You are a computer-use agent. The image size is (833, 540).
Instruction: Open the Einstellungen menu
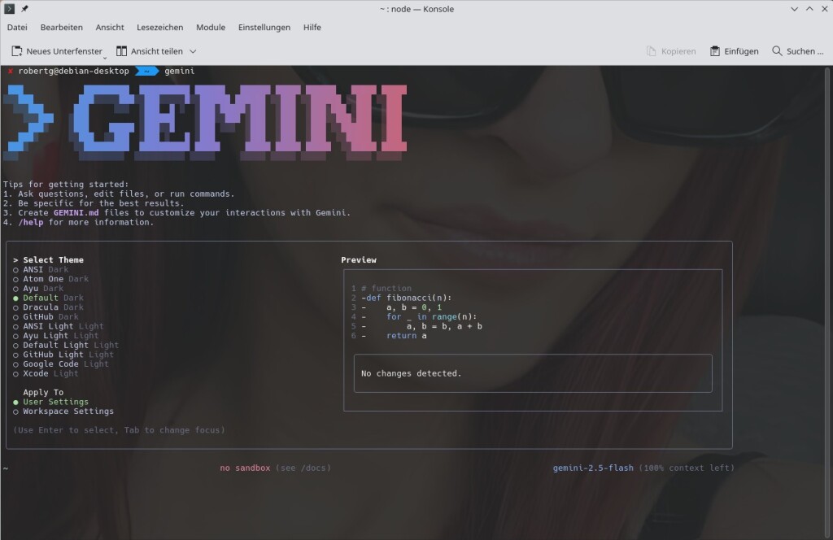264,27
